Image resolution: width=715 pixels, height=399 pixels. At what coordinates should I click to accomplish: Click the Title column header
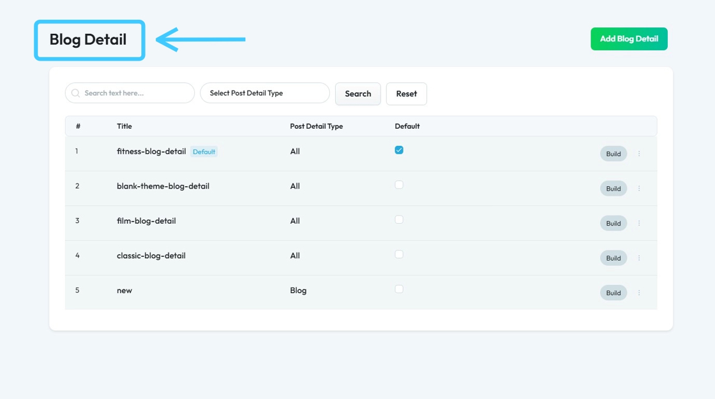click(124, 126)
